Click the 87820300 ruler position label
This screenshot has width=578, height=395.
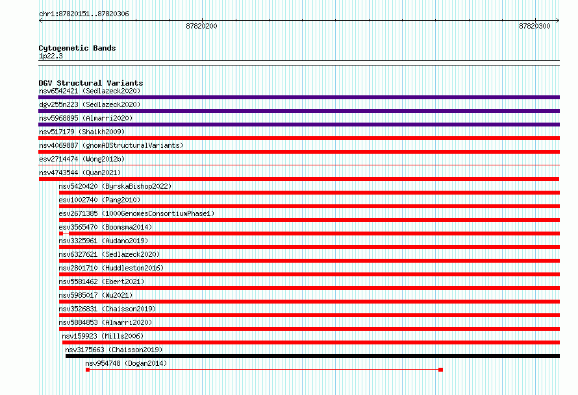coord(534,26)
